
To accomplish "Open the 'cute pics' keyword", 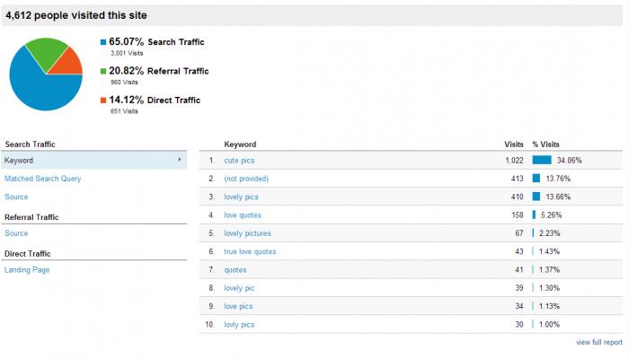I will point(239,161).
